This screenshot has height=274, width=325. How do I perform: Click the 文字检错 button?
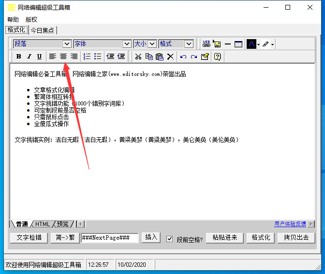tap(29, 238)
